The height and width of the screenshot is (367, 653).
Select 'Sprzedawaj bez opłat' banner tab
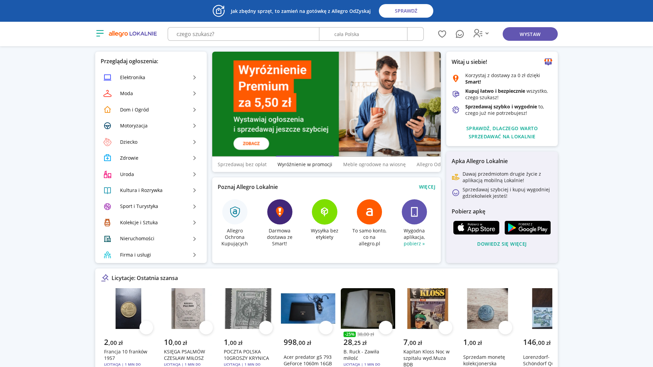coord(242,164)
